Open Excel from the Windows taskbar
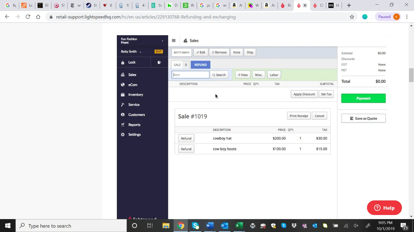 pos(239,226)
